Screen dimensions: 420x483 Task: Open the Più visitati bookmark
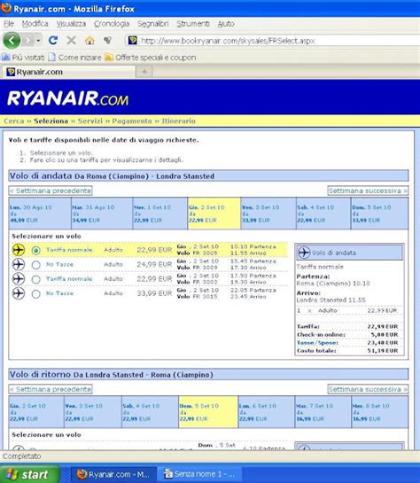point(23,58)
